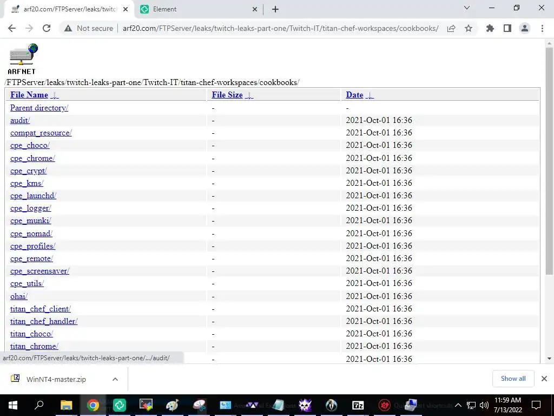
Task: Open the 7-Zip taskbar icon
Action: pyautogui.click(x=358, y=405)
